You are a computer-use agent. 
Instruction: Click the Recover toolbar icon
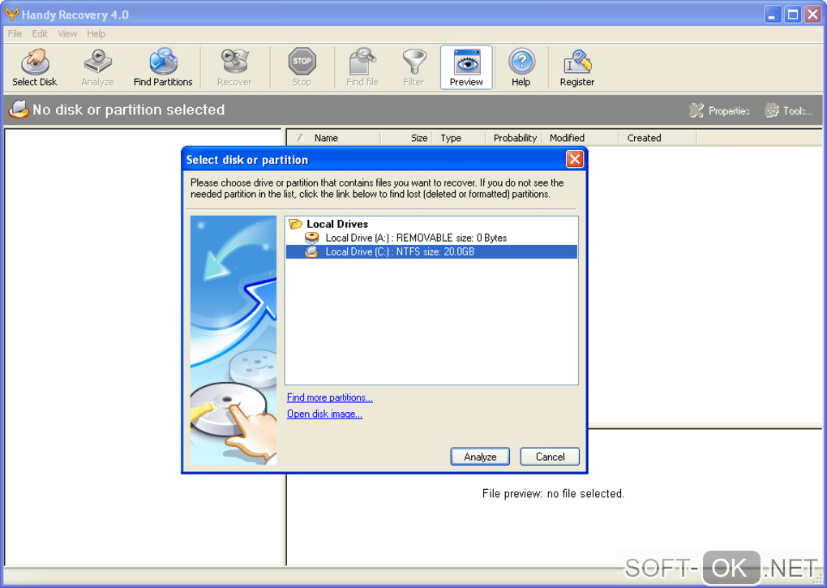point(234,62)
